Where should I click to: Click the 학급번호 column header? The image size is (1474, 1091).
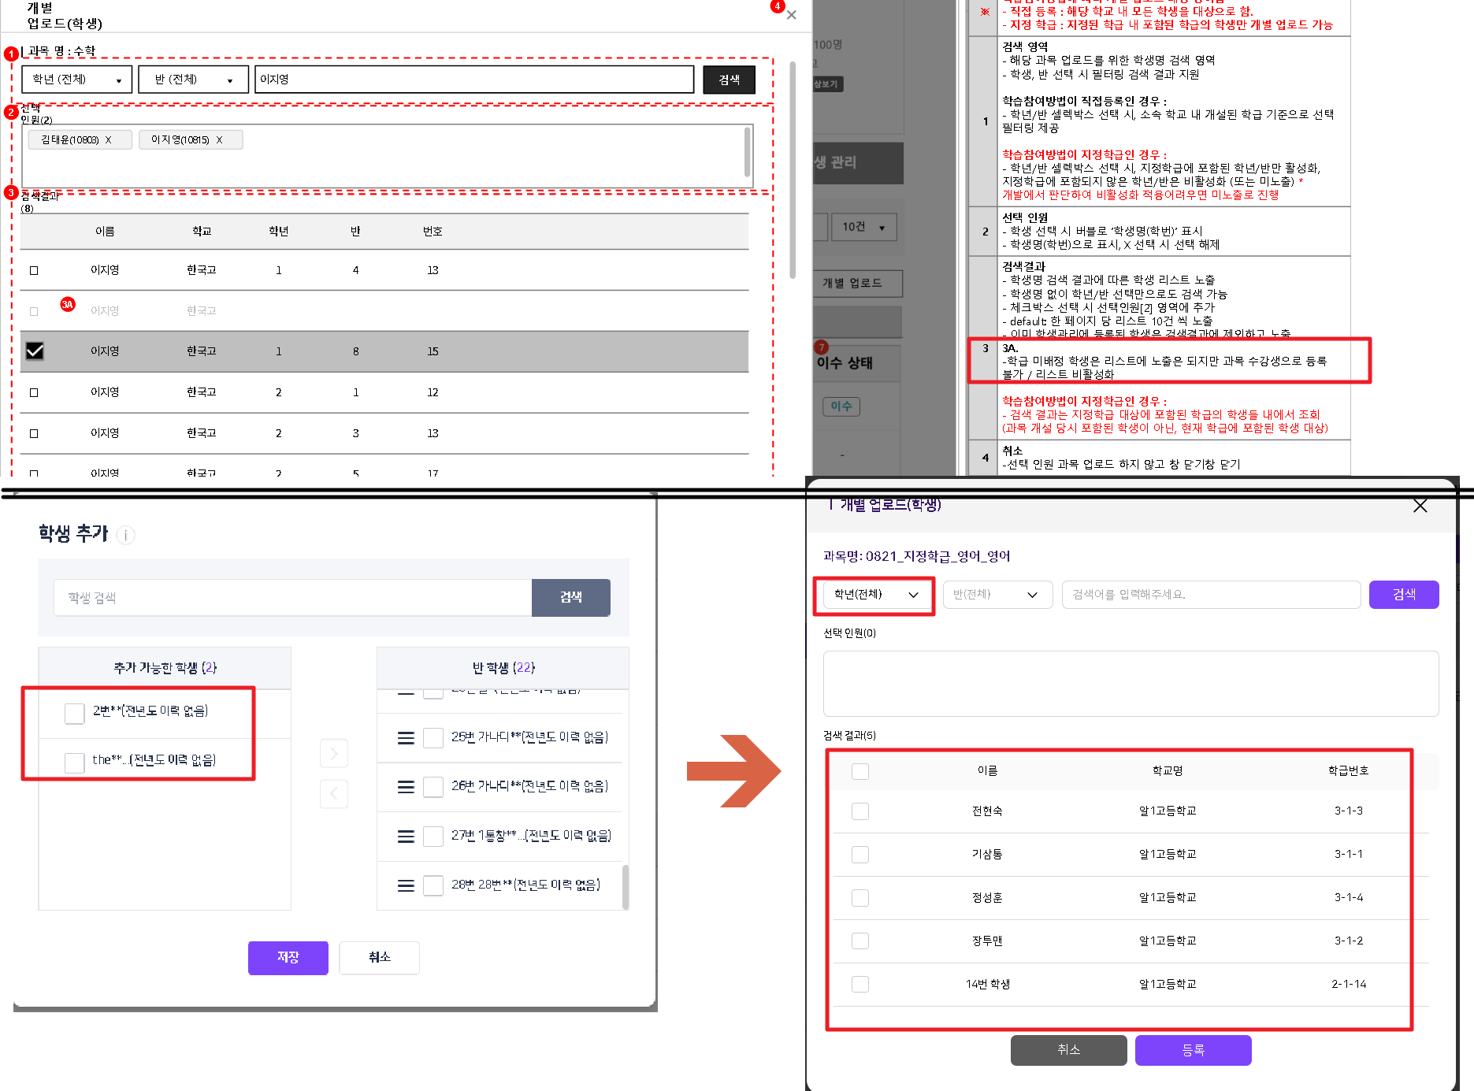[1348, 770]
